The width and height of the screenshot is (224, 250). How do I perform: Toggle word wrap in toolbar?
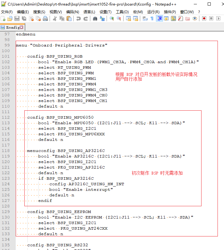[x=145, y=18]
